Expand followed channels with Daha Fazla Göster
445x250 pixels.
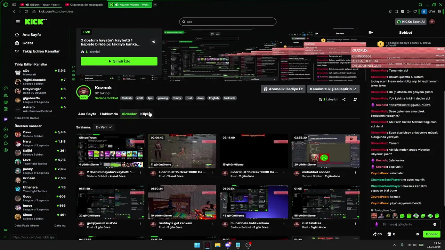[27, 118]
